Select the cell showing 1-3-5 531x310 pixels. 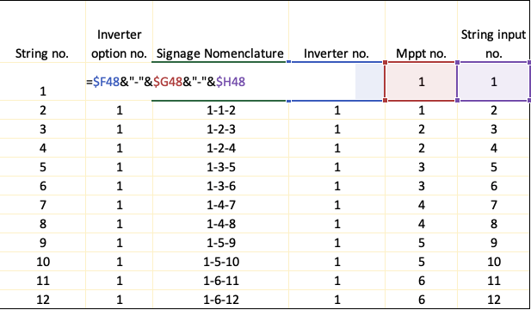coord(221,167)
